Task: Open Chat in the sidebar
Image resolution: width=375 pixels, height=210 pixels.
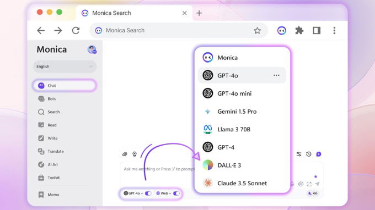Action: (65, 85)
